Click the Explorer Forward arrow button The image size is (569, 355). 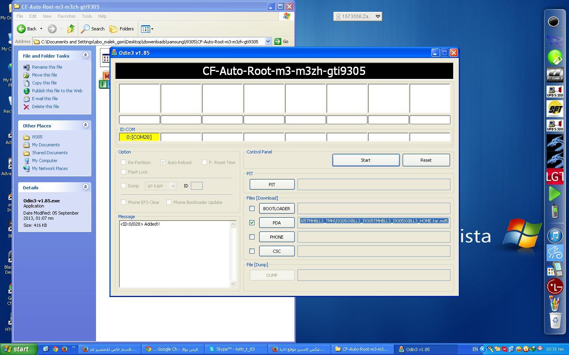click(x=52, y=29)
